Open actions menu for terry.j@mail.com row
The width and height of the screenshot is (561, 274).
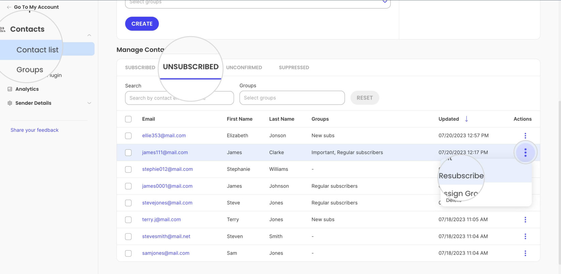(525, 220)
